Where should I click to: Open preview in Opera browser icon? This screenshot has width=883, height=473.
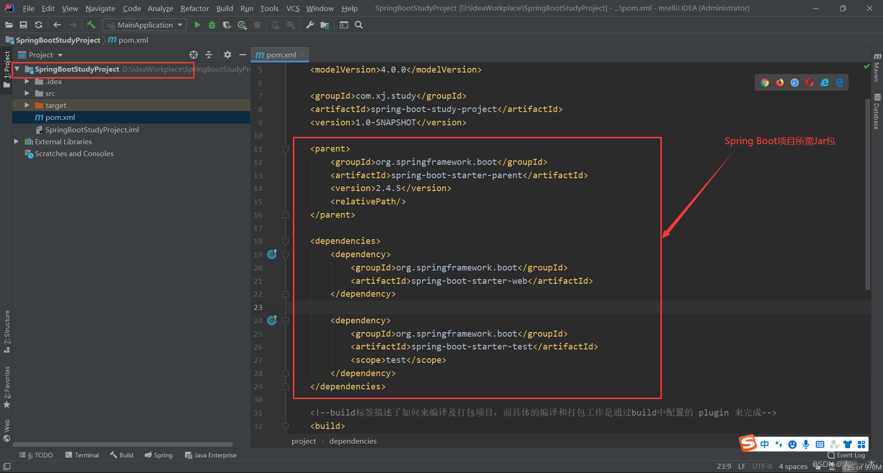click(x=809, y=83)
